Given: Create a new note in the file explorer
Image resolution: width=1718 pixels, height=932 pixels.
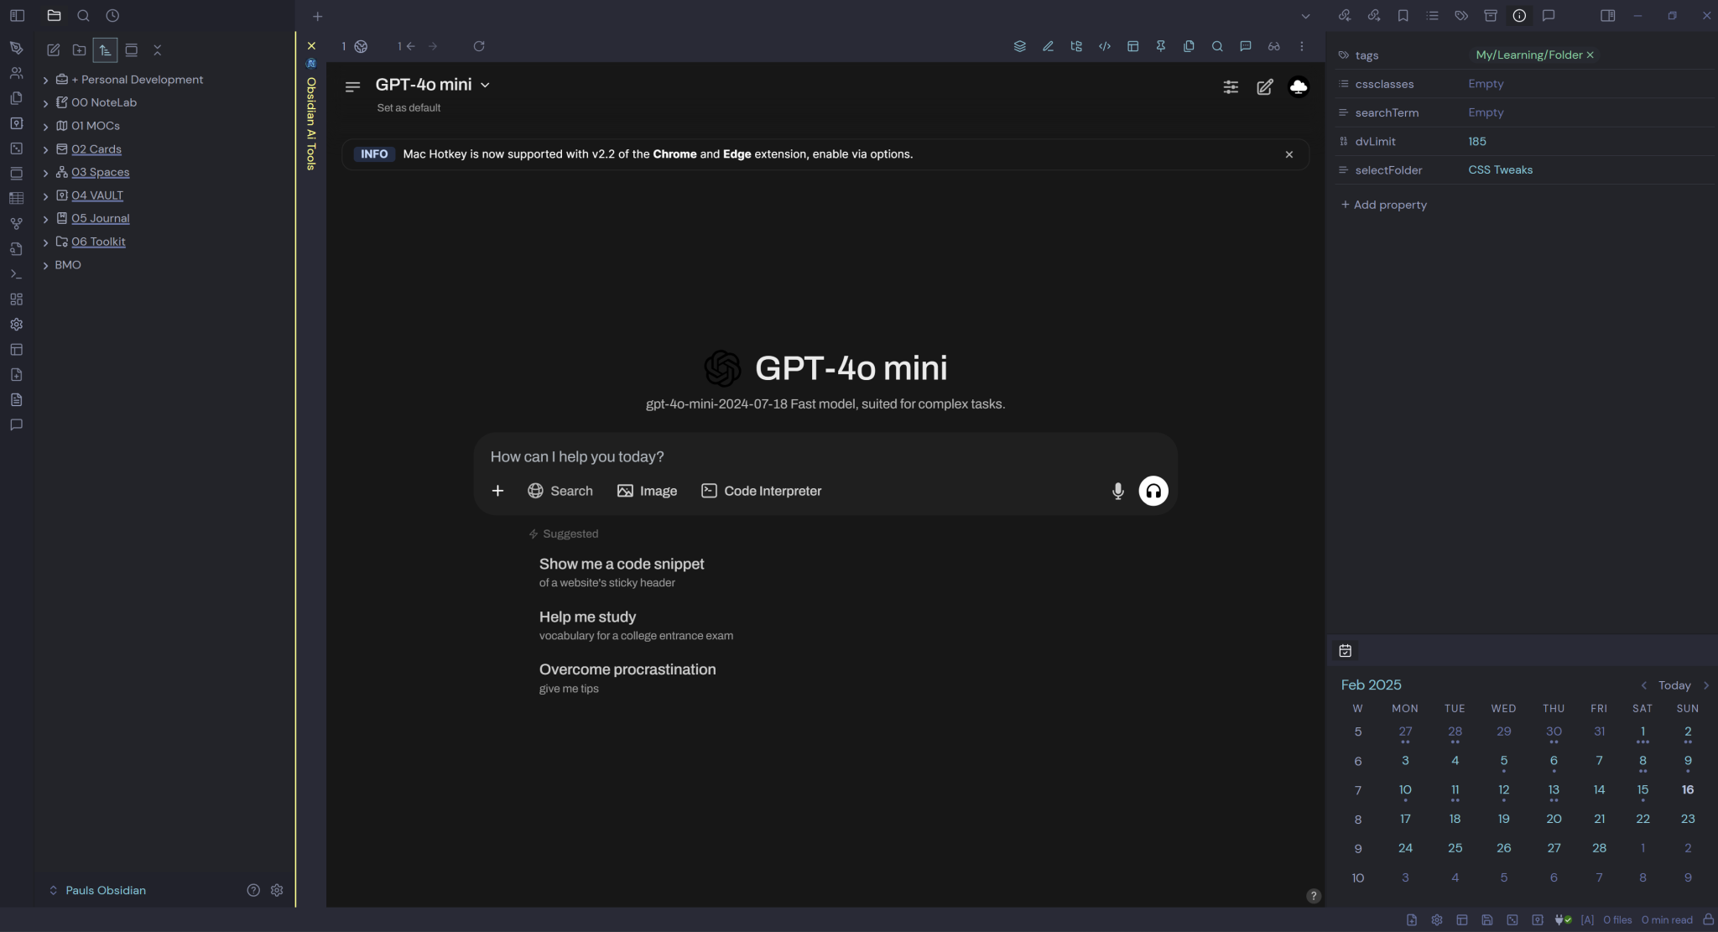Looking at the screenshot, I should point(54,50).
